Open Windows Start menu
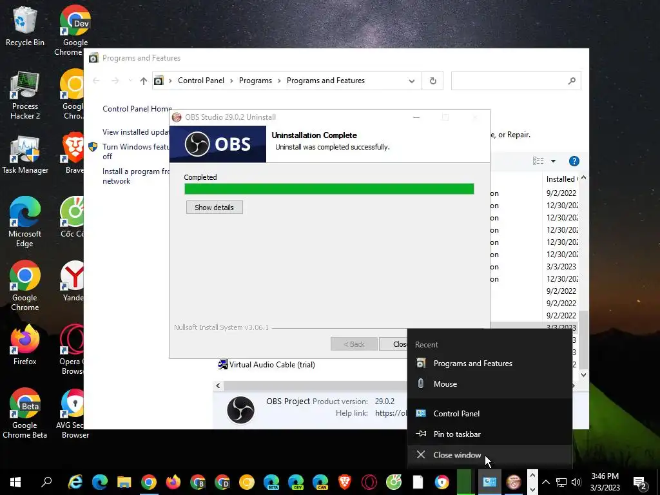660x495 pixels. pyautogui.click(x=15, y=481)
